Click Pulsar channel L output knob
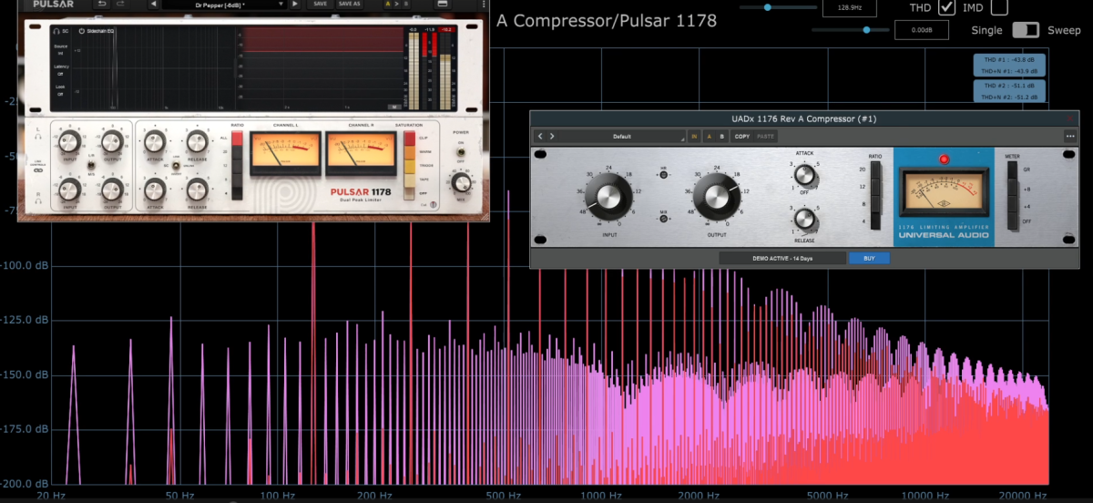 pyautogui.click(x=111, y=140)
